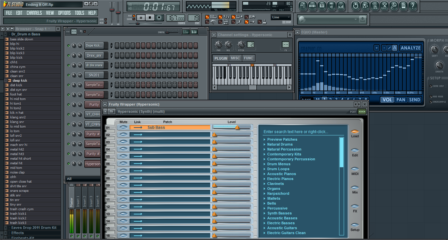448x240 pixels.
Task: Open the Step Sequencer view button
Action: [312, 6]
